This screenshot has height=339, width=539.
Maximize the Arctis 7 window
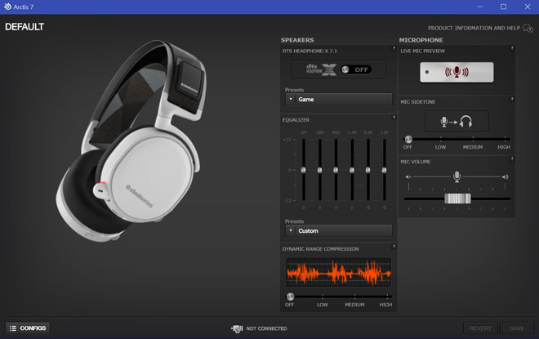coord(503,7)
